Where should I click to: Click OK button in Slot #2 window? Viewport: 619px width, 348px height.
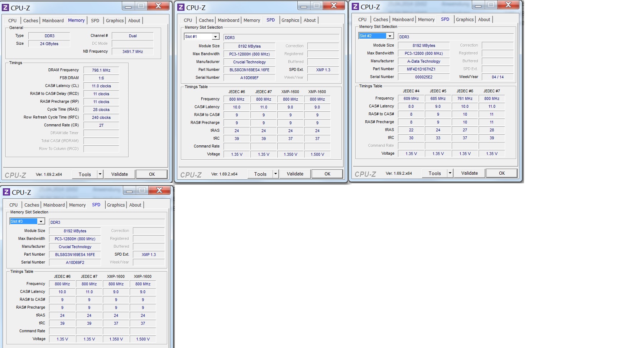click(x=502, y=173)
